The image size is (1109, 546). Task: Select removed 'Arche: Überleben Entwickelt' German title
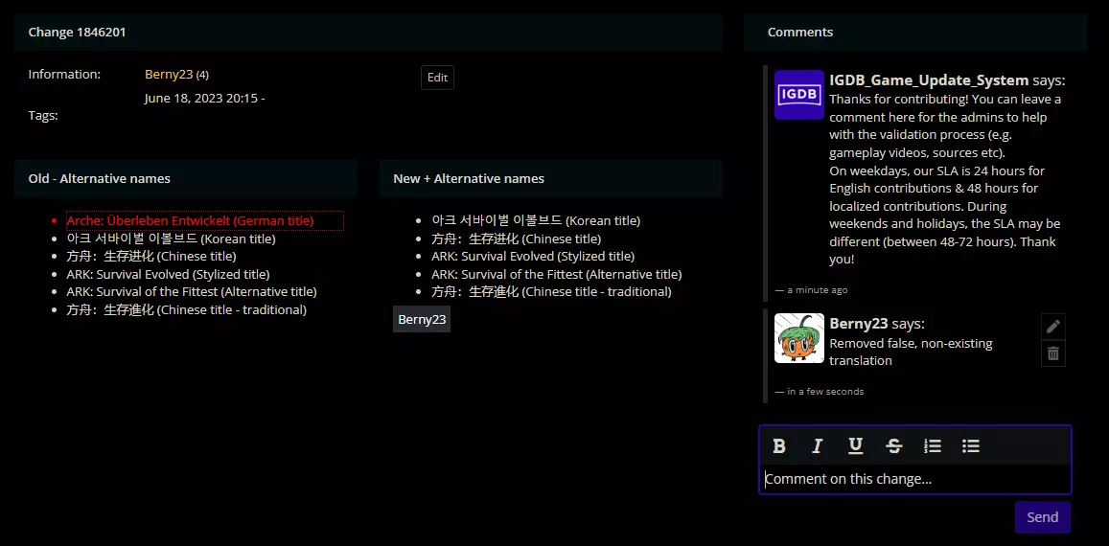click(x=205, y=220)
